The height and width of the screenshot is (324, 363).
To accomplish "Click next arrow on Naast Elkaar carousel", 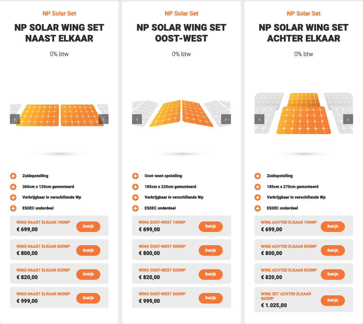I will (x=104, y=119).
